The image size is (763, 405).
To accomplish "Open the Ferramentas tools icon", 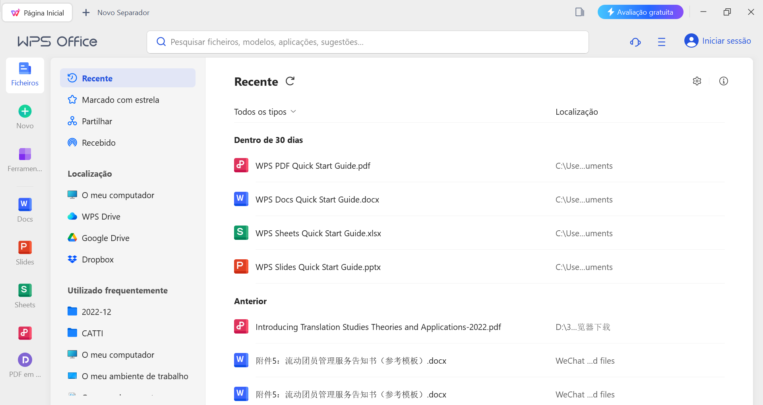I will point(25,154).
